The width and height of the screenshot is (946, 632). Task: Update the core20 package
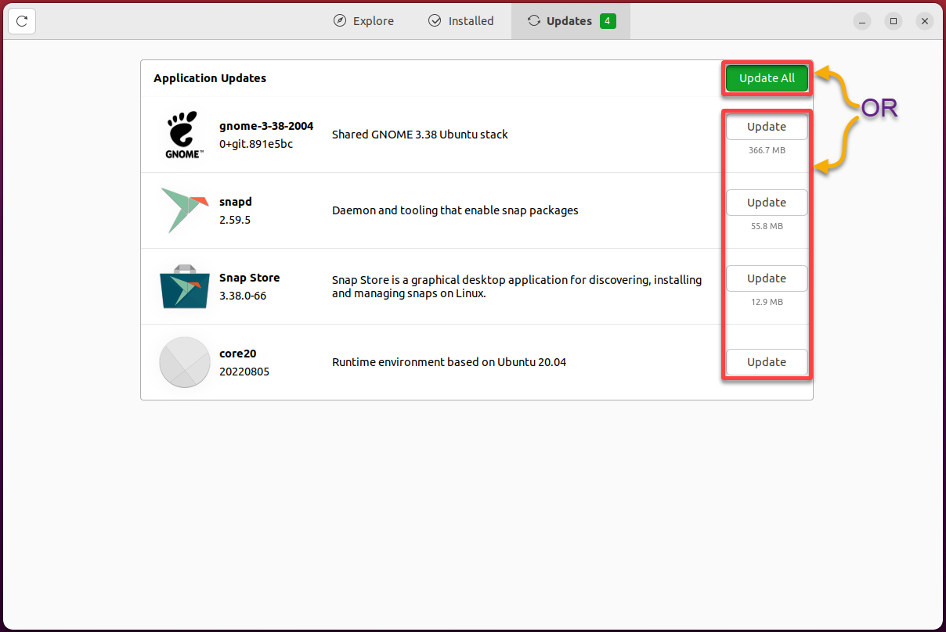click(767, 362)
